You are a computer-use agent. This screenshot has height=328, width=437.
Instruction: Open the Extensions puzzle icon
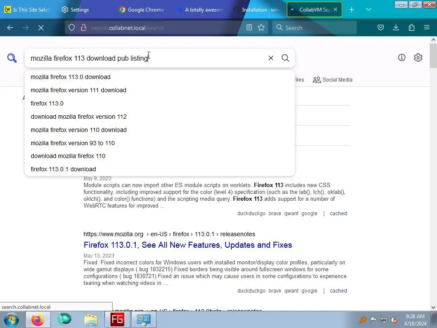pos(411,27)
